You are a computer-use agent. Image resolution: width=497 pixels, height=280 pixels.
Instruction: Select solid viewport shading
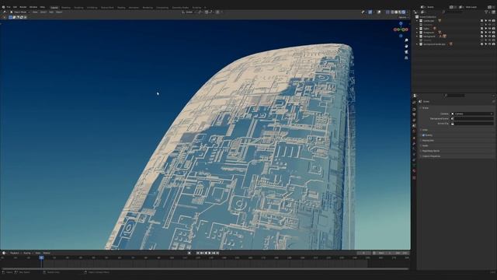(396, 12)
